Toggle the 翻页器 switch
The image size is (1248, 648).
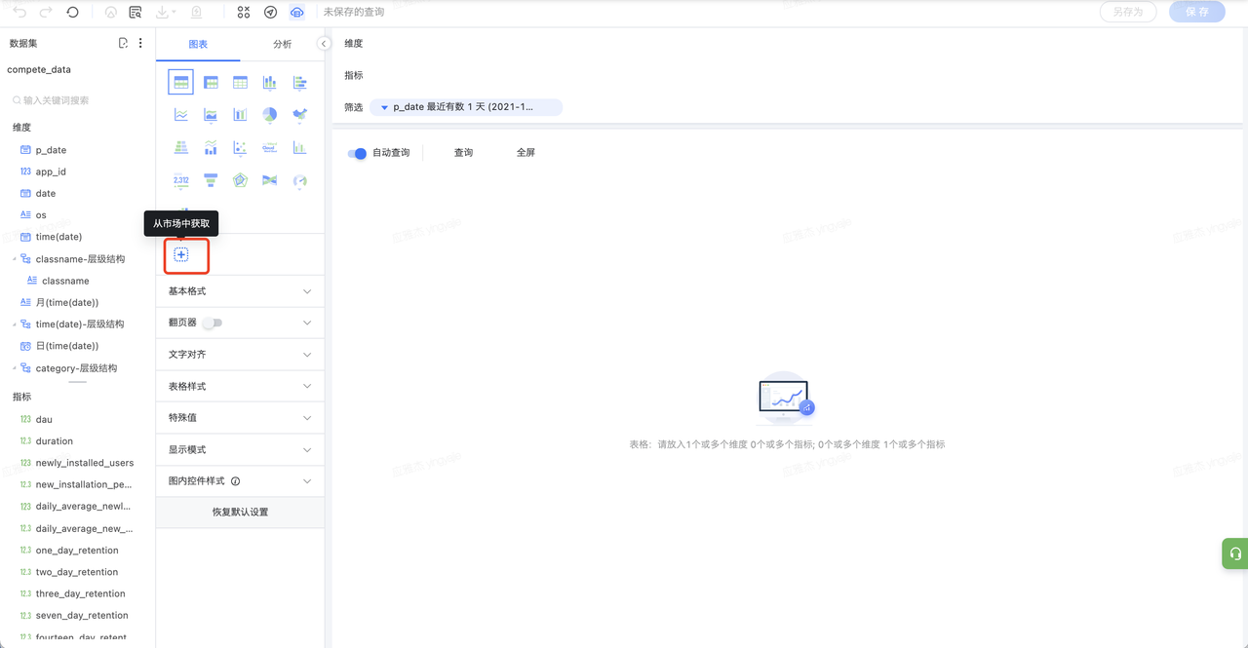click(212, 323)
